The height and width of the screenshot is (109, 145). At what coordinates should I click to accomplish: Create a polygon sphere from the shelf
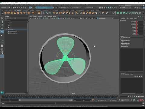pos(5,13)
